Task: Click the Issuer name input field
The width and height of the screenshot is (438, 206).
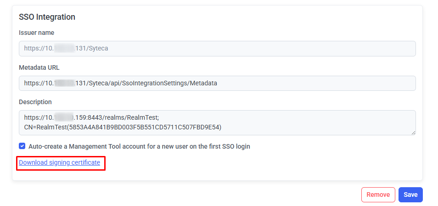Action: coord(217,48)
